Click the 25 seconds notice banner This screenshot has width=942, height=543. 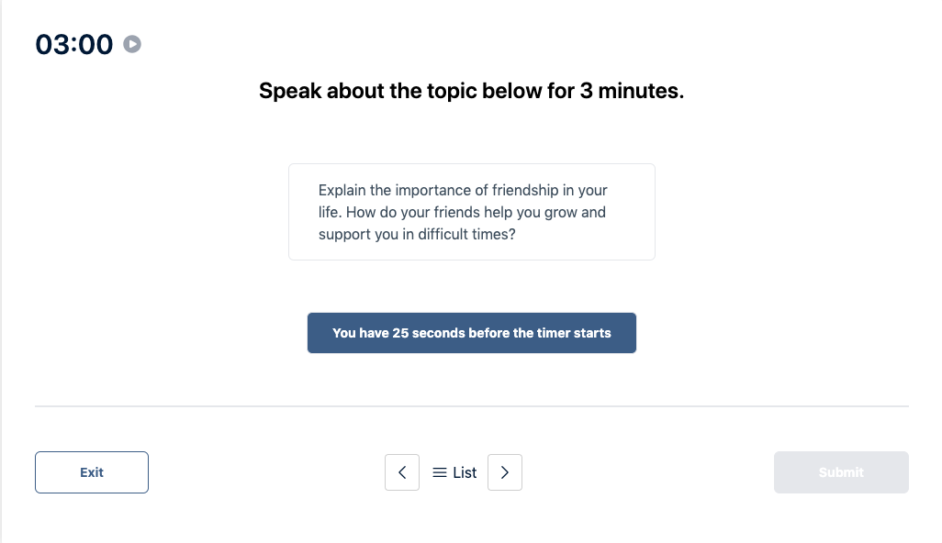point(471,332)
